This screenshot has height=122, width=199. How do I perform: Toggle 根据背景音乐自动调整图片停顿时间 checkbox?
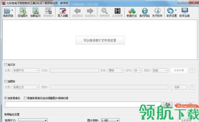pyautogui.click(x=25, y=98)
